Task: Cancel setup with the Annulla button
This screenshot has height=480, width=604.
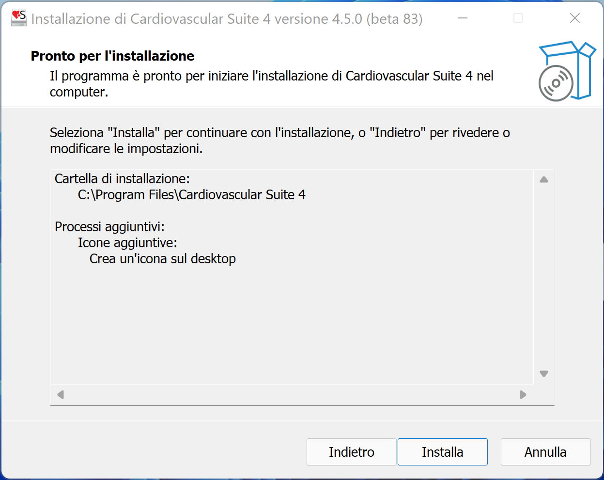Action: (545, 452)
